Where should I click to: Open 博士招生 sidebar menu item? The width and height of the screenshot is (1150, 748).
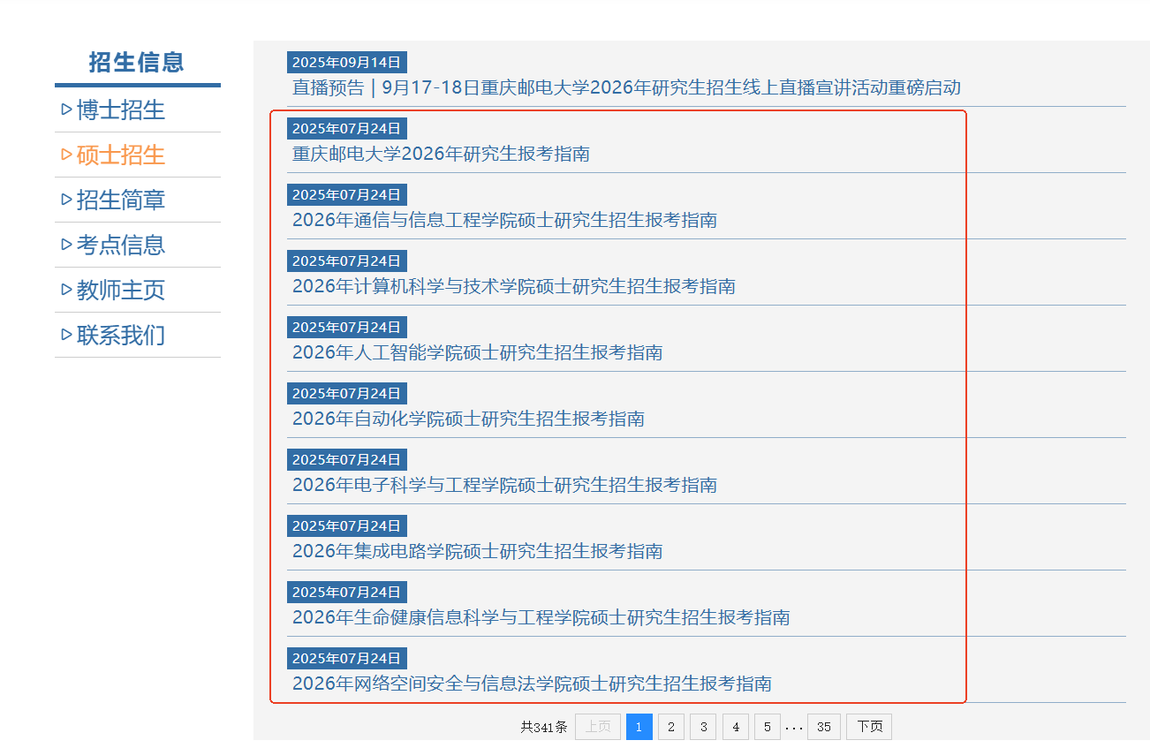121,110
